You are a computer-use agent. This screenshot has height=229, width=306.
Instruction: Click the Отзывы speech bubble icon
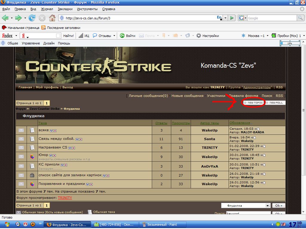(x=95, y=36)
